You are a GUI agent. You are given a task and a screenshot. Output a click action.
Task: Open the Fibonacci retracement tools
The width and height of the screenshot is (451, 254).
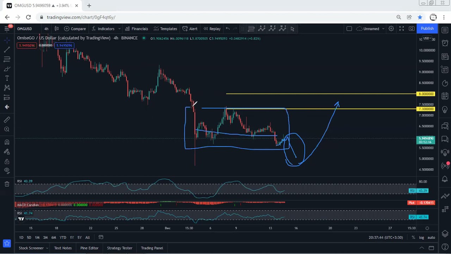pyautogui.click(x=7, y=59)
